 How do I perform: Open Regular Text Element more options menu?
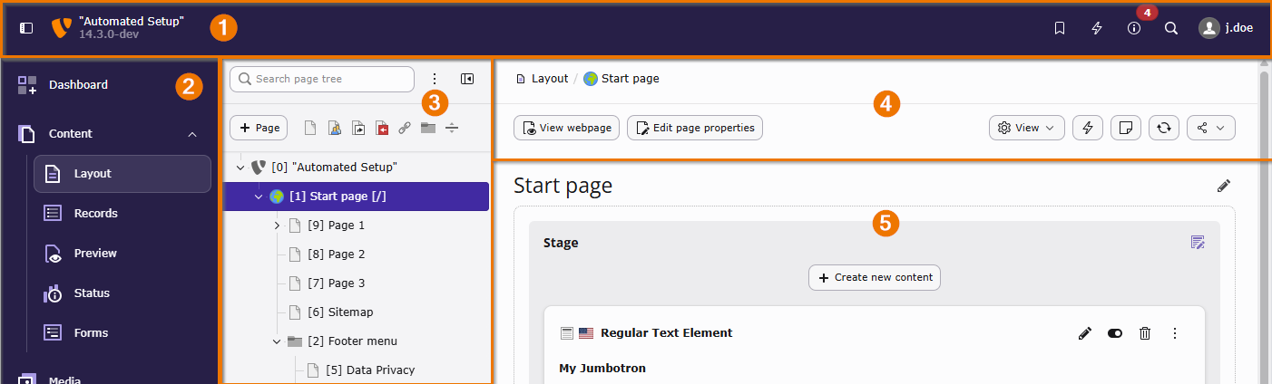point(1175,334)
